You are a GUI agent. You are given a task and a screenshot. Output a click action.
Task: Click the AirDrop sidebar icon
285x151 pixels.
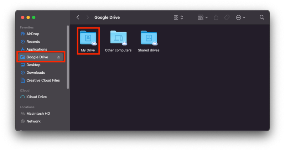tap(22, 34)
